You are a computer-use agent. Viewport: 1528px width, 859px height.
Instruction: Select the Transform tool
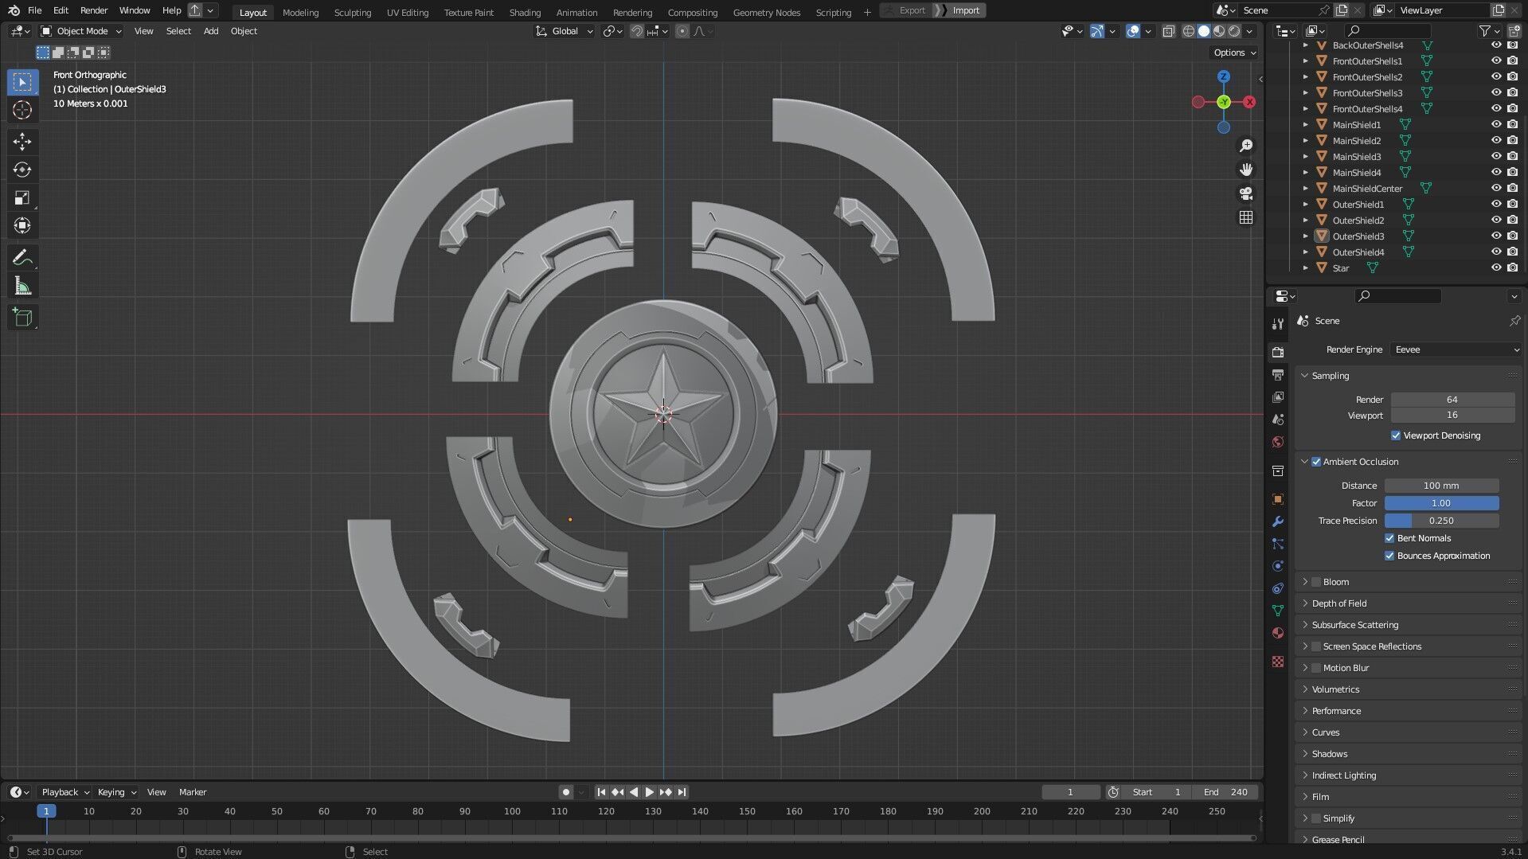pos(22,225)
